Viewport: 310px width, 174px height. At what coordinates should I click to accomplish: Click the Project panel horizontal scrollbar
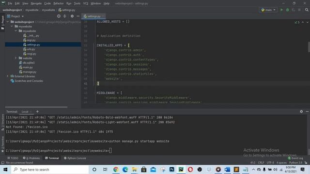click(x=36, y=107)
